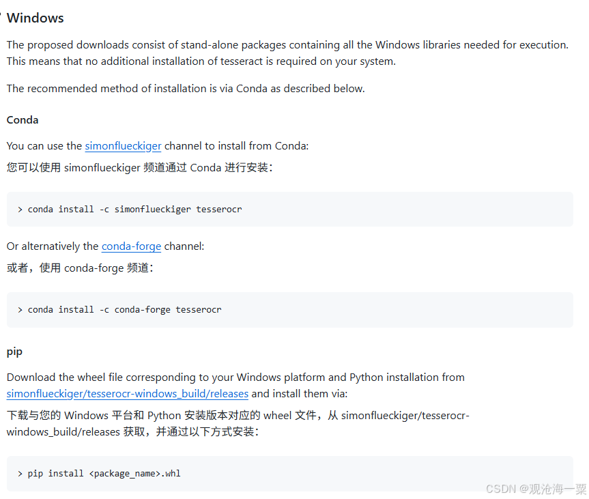The height and width of the screenshot is (499, 589).
Task: Click the word tesserocr in the conda-forge command
Action: tap(198, 309)
